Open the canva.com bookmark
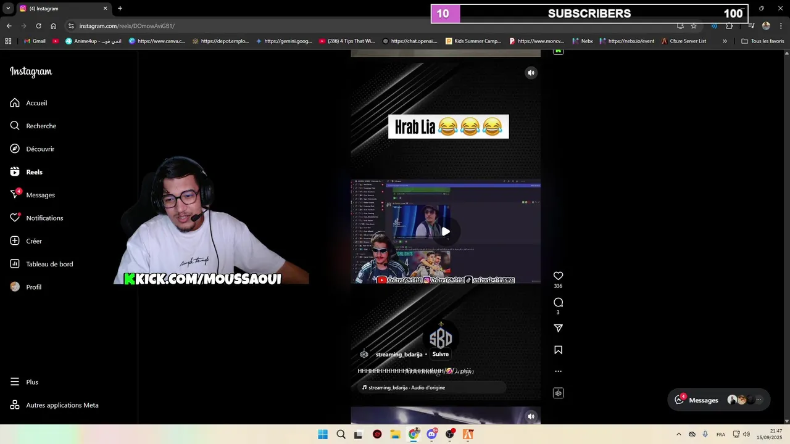The width and height of the screenshot is (790, 444). 157,41
